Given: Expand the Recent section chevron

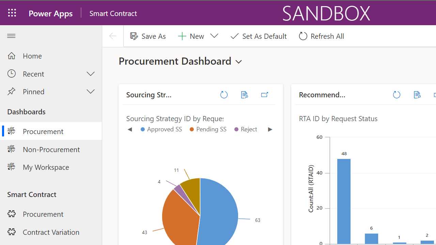Looking at the screenshot, I should (x=91, y=74).
